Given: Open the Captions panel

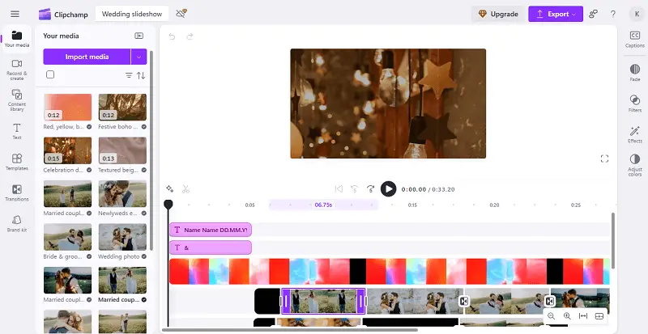Looking at the screenshot, I should [x=635, y=39].
